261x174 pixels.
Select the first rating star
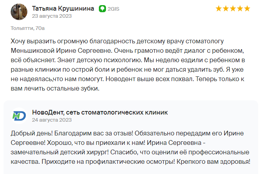click(219, 8)
